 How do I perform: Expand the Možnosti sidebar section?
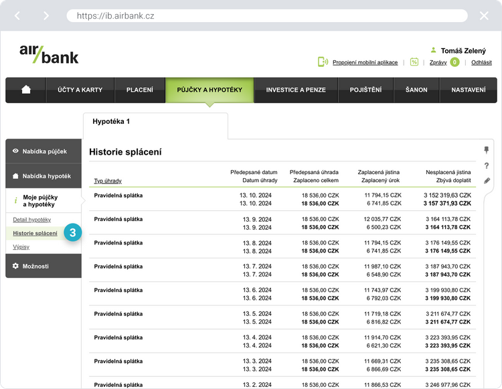pos(44,266)
